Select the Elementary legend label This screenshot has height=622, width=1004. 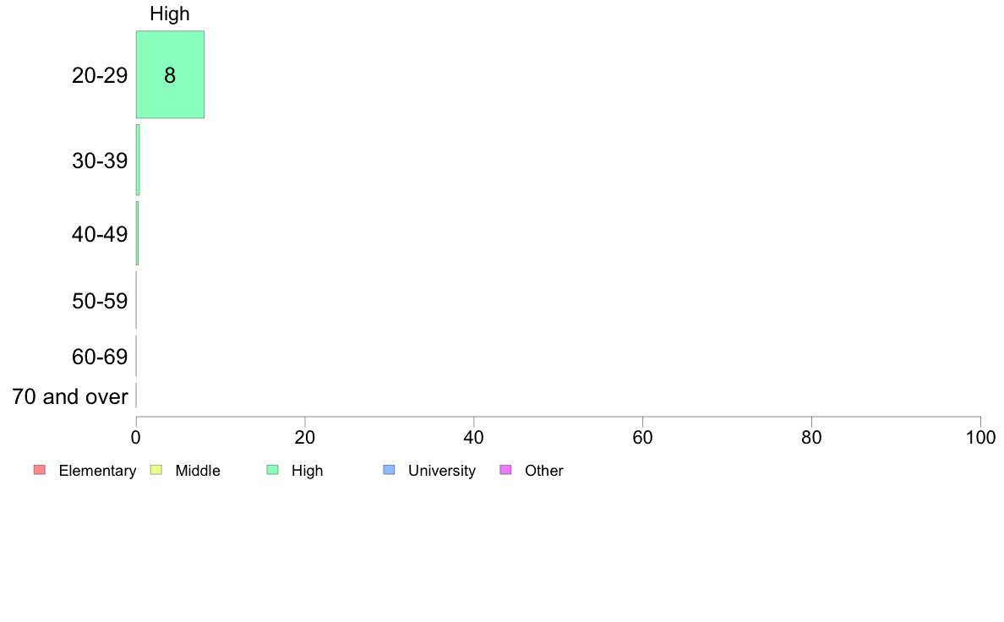[97, 471]
